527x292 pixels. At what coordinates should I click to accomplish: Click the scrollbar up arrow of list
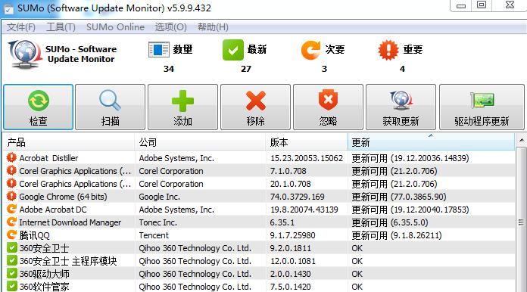pos(521,140)
